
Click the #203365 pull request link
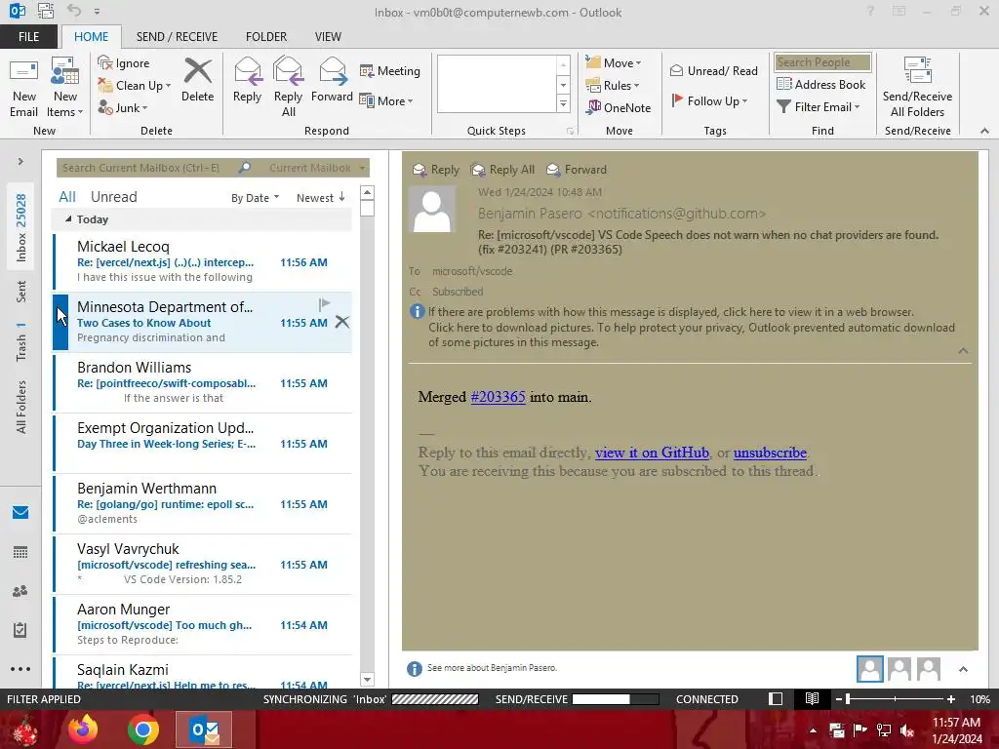pos(499,397)
